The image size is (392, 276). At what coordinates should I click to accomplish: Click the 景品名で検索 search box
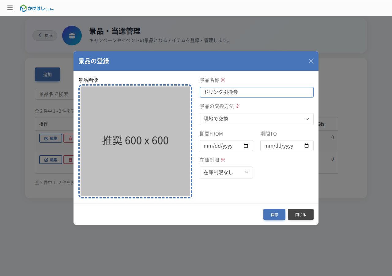[54, 94]
